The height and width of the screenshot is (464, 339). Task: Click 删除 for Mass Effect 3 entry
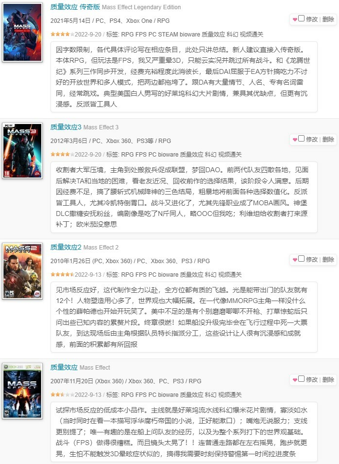pyautogui.click(x=328, y=140)
